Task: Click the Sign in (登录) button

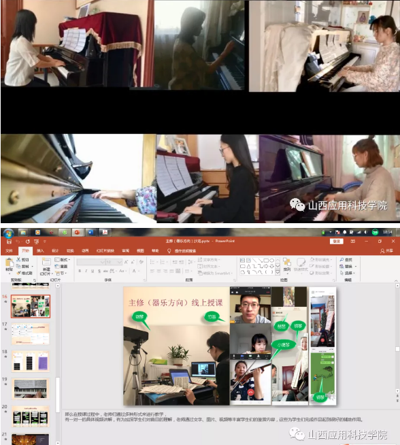Action: point(337,242)
